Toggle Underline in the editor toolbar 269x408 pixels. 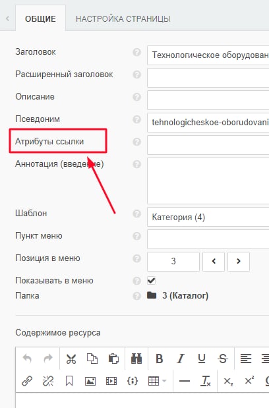point(202,359)
